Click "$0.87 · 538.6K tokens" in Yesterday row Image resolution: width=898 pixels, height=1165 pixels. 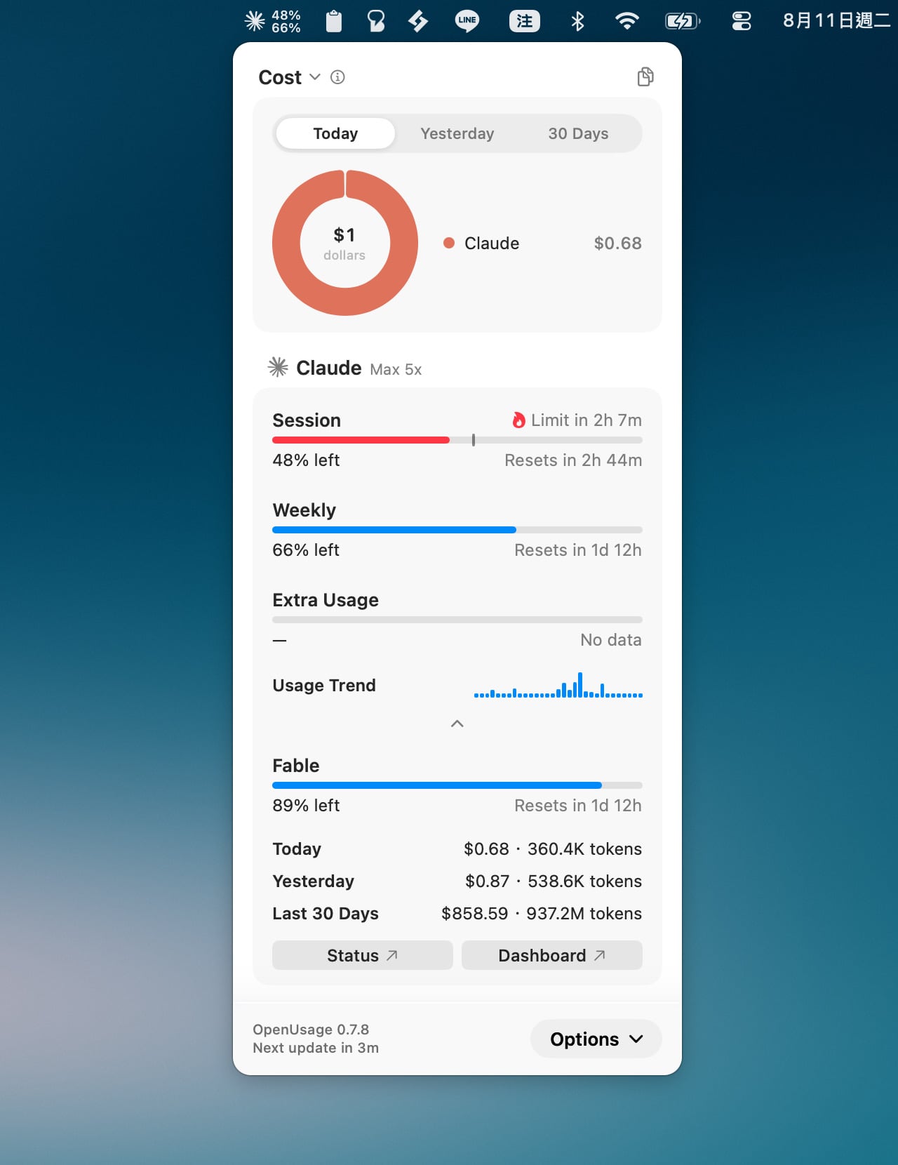click(554, 881)
